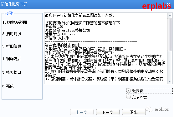Click the 退出 button
This screenshot has height=117, width=174.
click(134, 112)
